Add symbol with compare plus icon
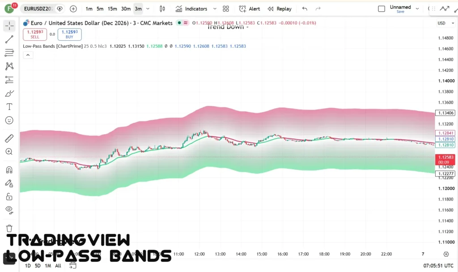458x272 pixels. coord(73,9)
